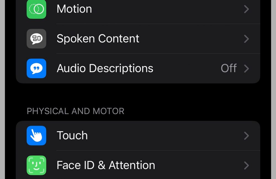Select the Audio Descriptions text
This screenshot has width=276, height=179.
click(105, 68)
